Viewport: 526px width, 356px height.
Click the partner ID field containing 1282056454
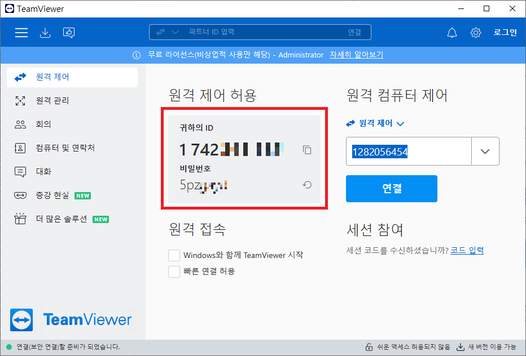[x=409, y=152]
